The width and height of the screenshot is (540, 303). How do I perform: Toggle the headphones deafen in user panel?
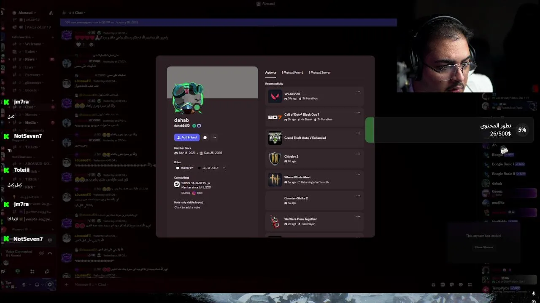pos(37,284)
